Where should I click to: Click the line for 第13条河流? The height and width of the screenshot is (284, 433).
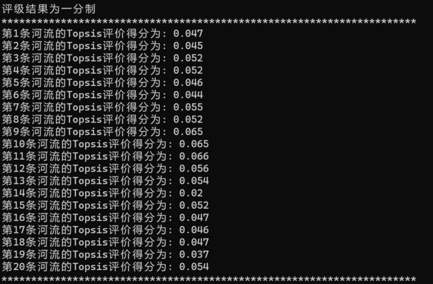[105, 181]
